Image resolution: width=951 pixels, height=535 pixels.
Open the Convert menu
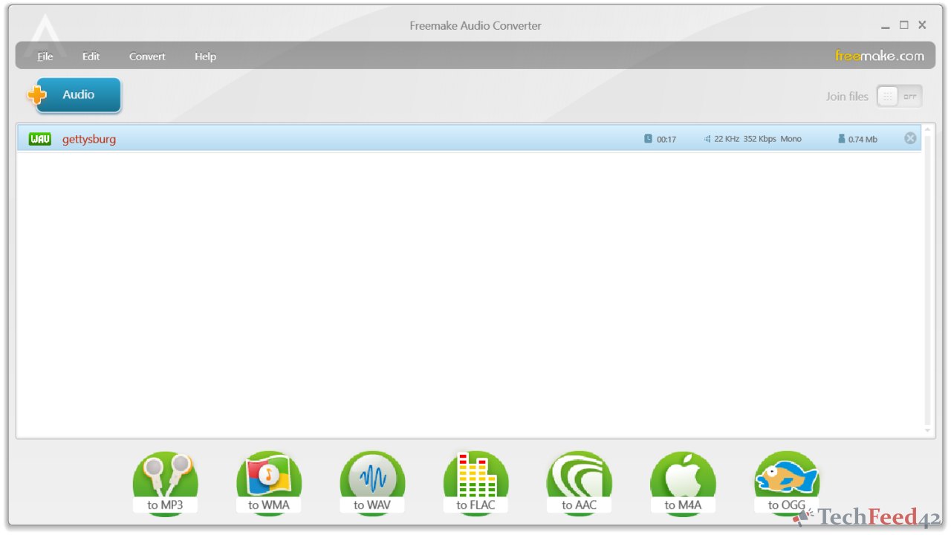(147, 56)
